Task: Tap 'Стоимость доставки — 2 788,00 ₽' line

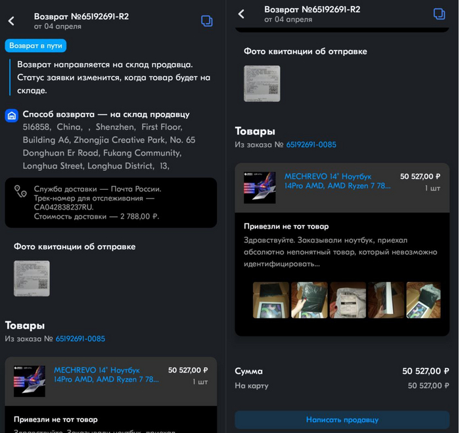Action: tap(97, 217)
